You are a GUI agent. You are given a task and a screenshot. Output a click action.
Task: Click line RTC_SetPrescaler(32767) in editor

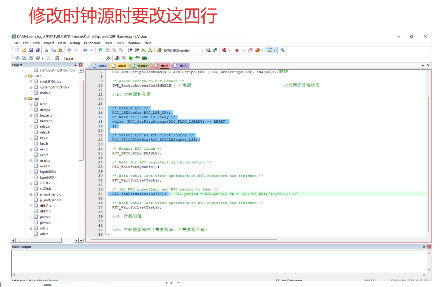[x=139, y=194]
